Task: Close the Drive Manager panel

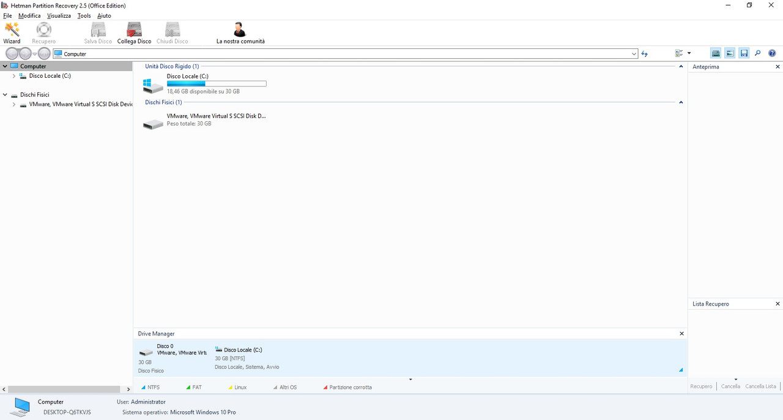Action: 682,334
